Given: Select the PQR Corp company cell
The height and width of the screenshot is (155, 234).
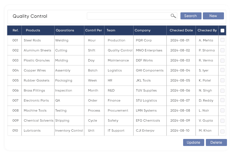Looking at the screenshot, I should pyautogui.click(x=144, y=40).
